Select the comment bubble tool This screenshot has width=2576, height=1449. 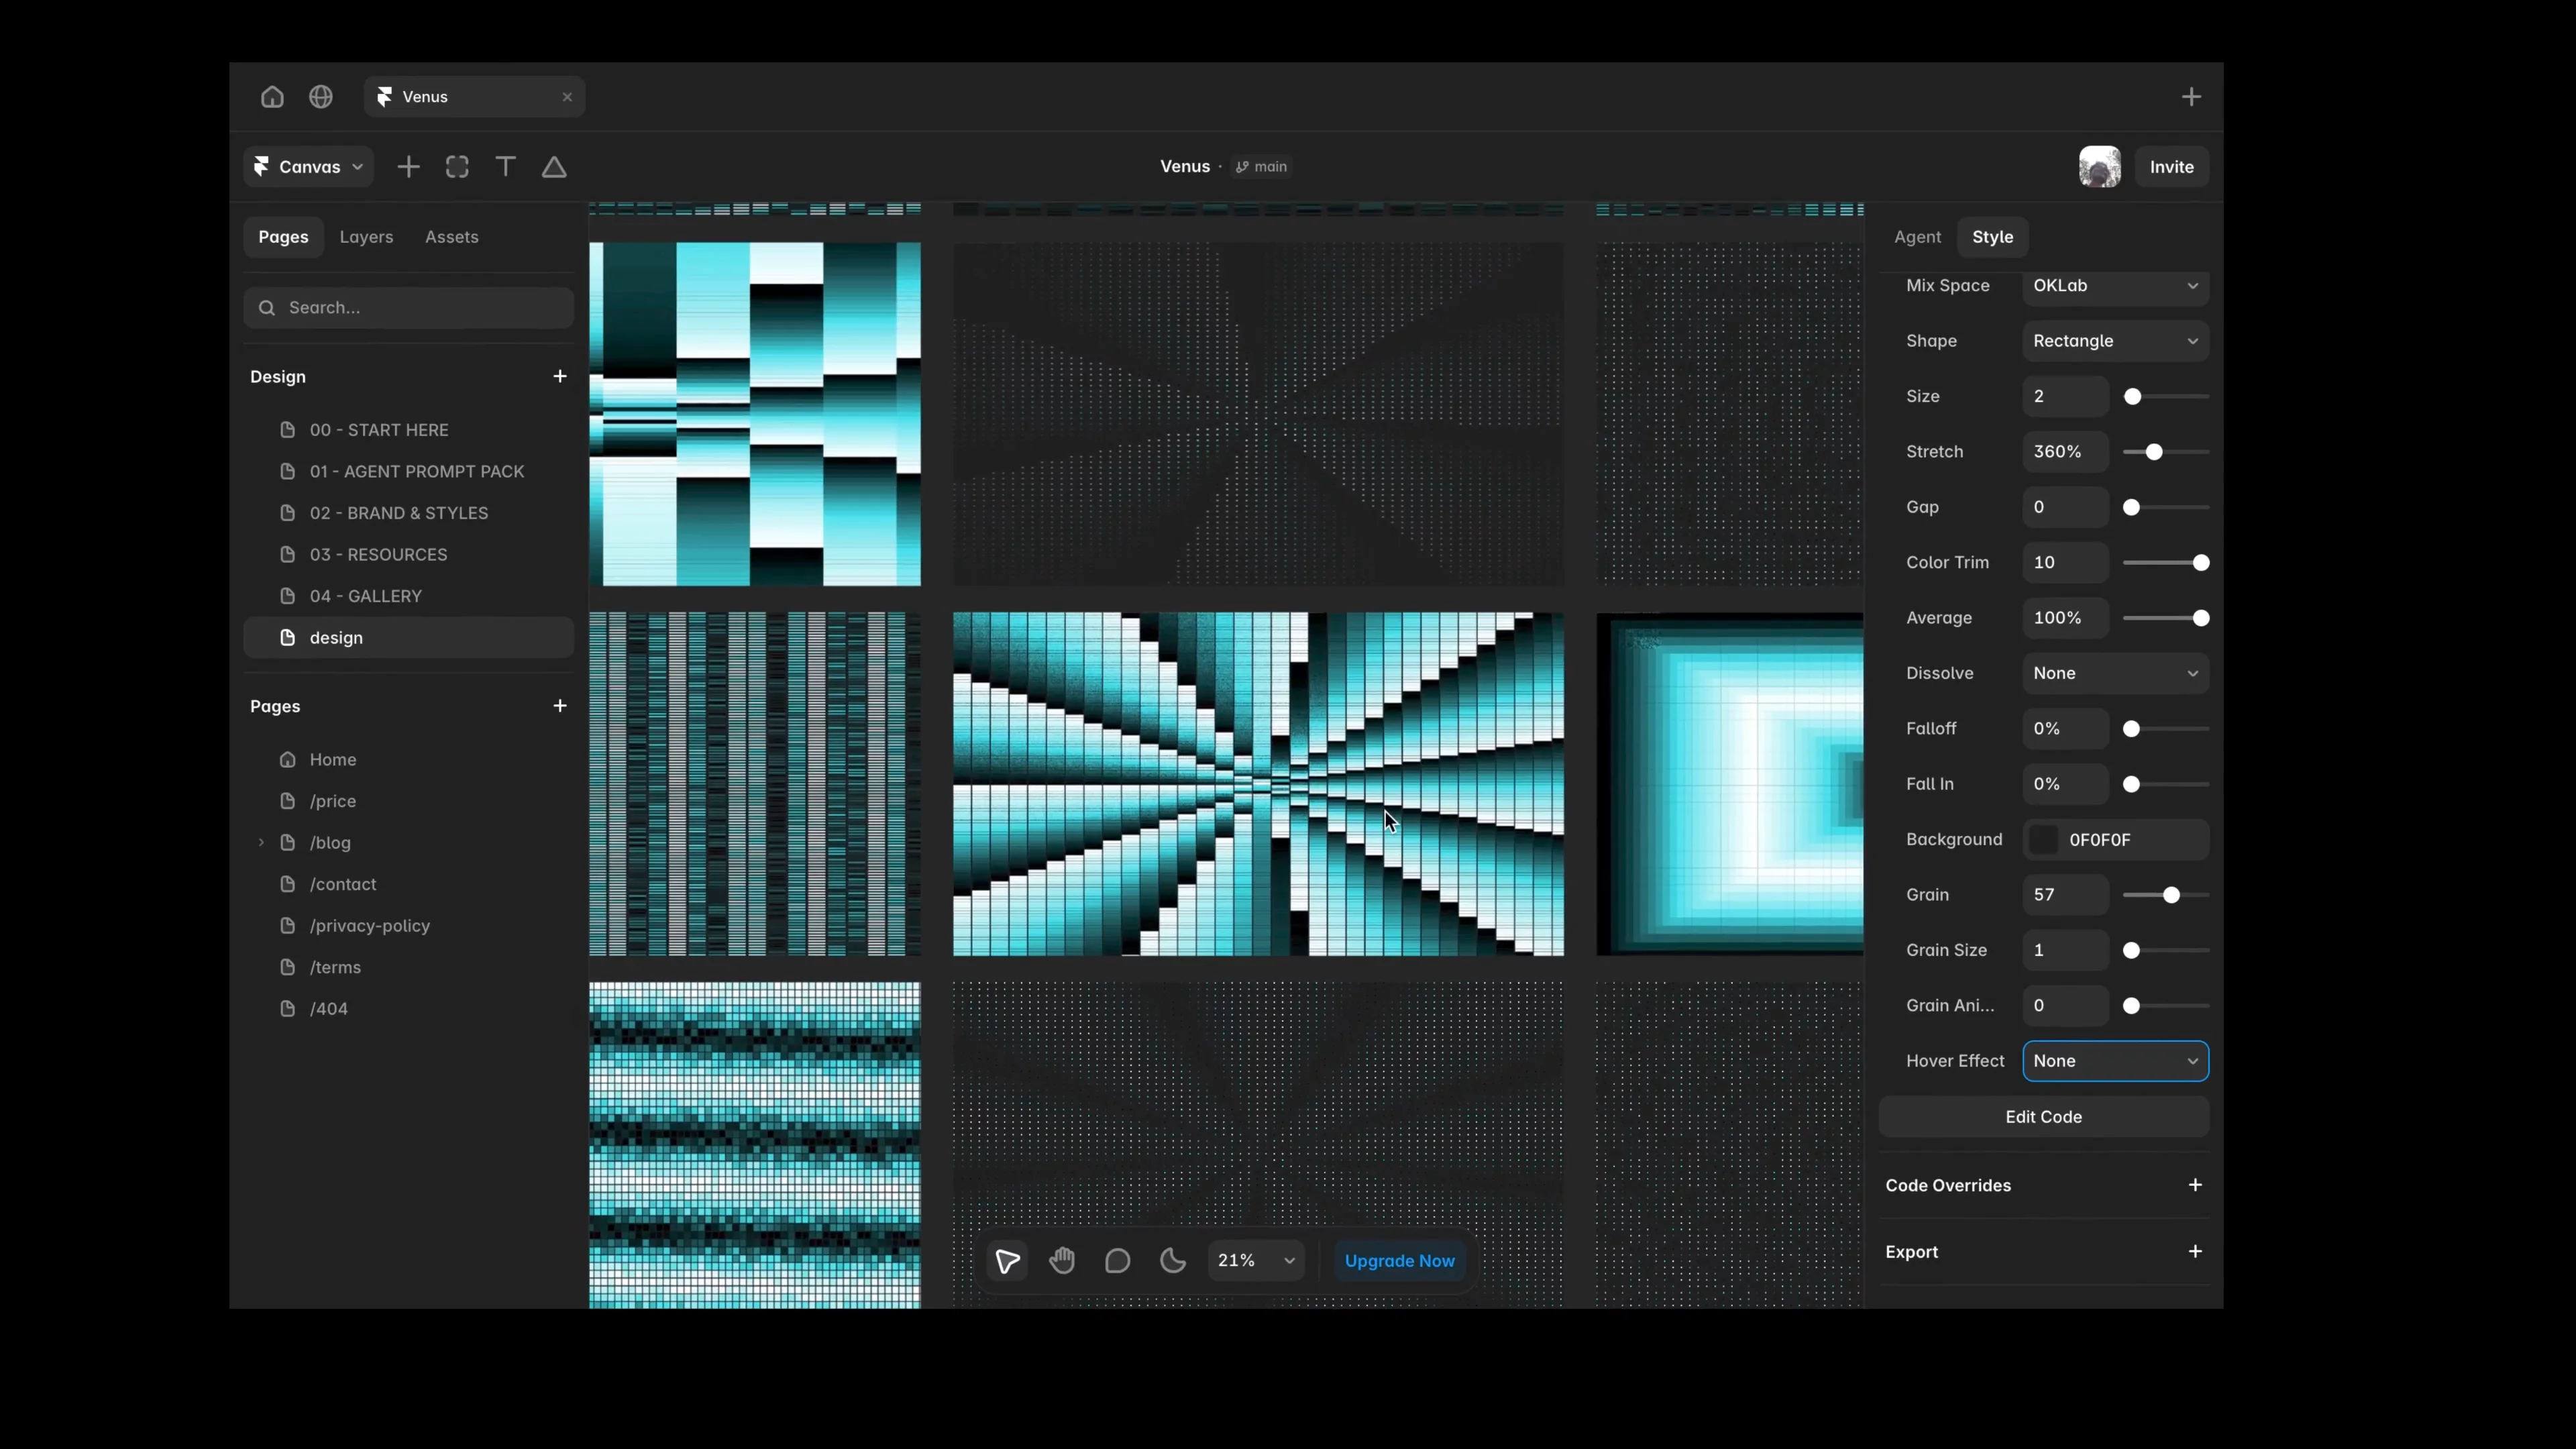1117,1261
